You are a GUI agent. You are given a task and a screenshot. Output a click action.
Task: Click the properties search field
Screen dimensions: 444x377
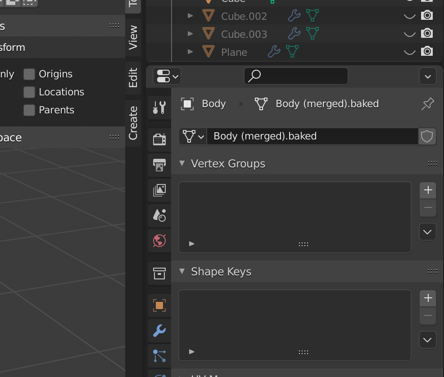pos(296,76)
